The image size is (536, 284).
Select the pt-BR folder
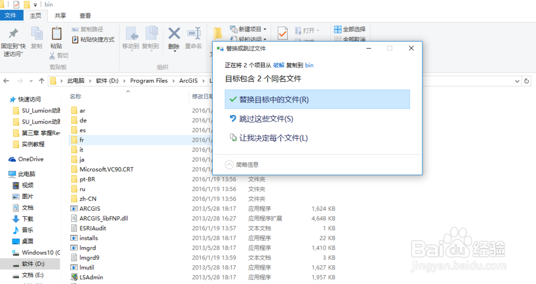click(x=84, y=179)
